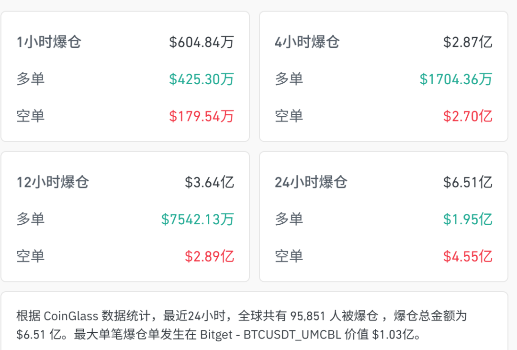The image size is (517, 350).
Task: Click the $1.03亿 largest single liquidation value
Action: (x=393, y=335)
